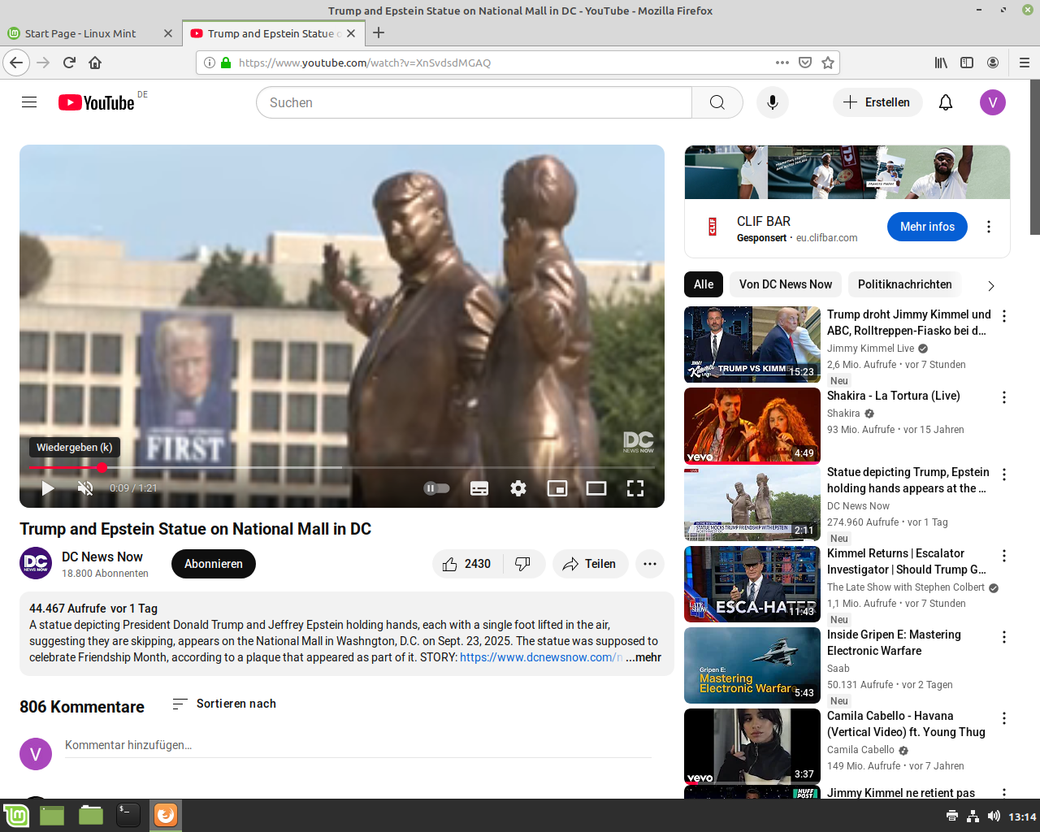Click Mehr infos on CLIF BAR ad
Screen dimensions: 1040x832
click(927, 227)
